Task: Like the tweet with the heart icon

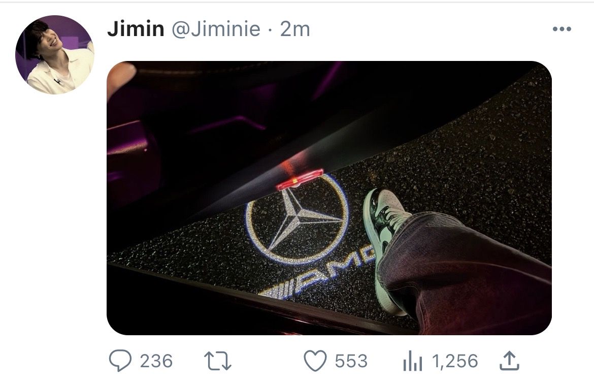Action: (315, 361)
